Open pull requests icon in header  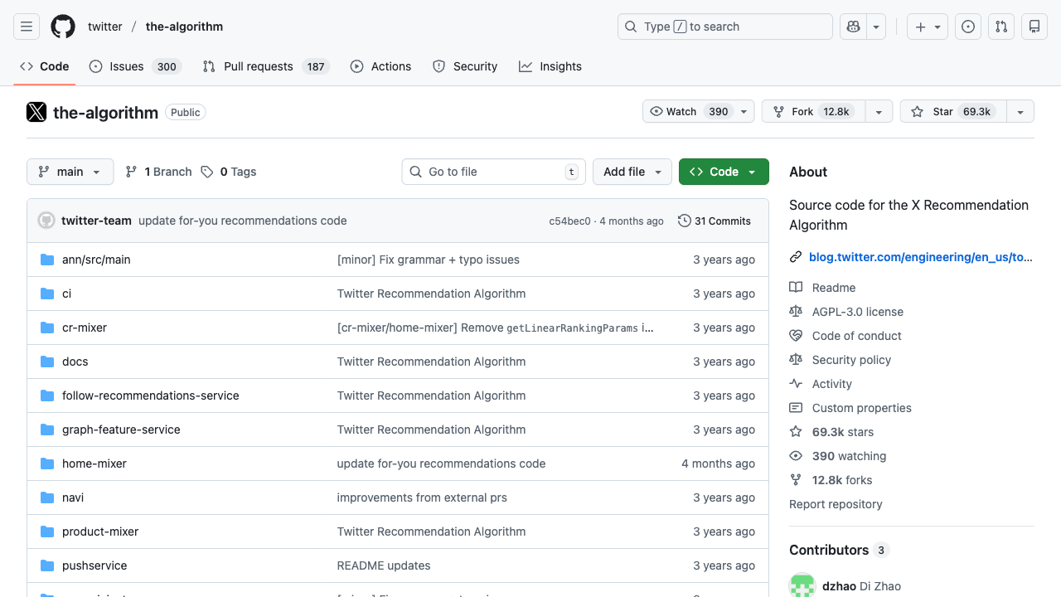pos(1001,27)
